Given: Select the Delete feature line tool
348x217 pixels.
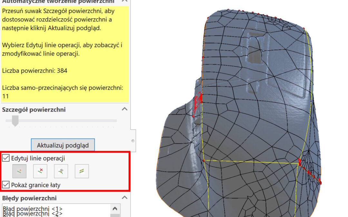Looking at the screenshot, I should click(40, 171).
